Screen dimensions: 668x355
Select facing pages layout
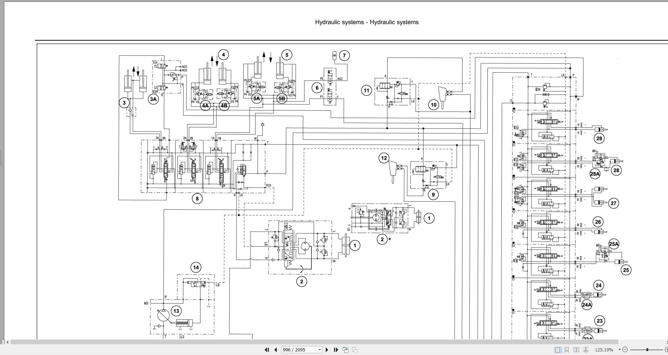coord(576,350)
